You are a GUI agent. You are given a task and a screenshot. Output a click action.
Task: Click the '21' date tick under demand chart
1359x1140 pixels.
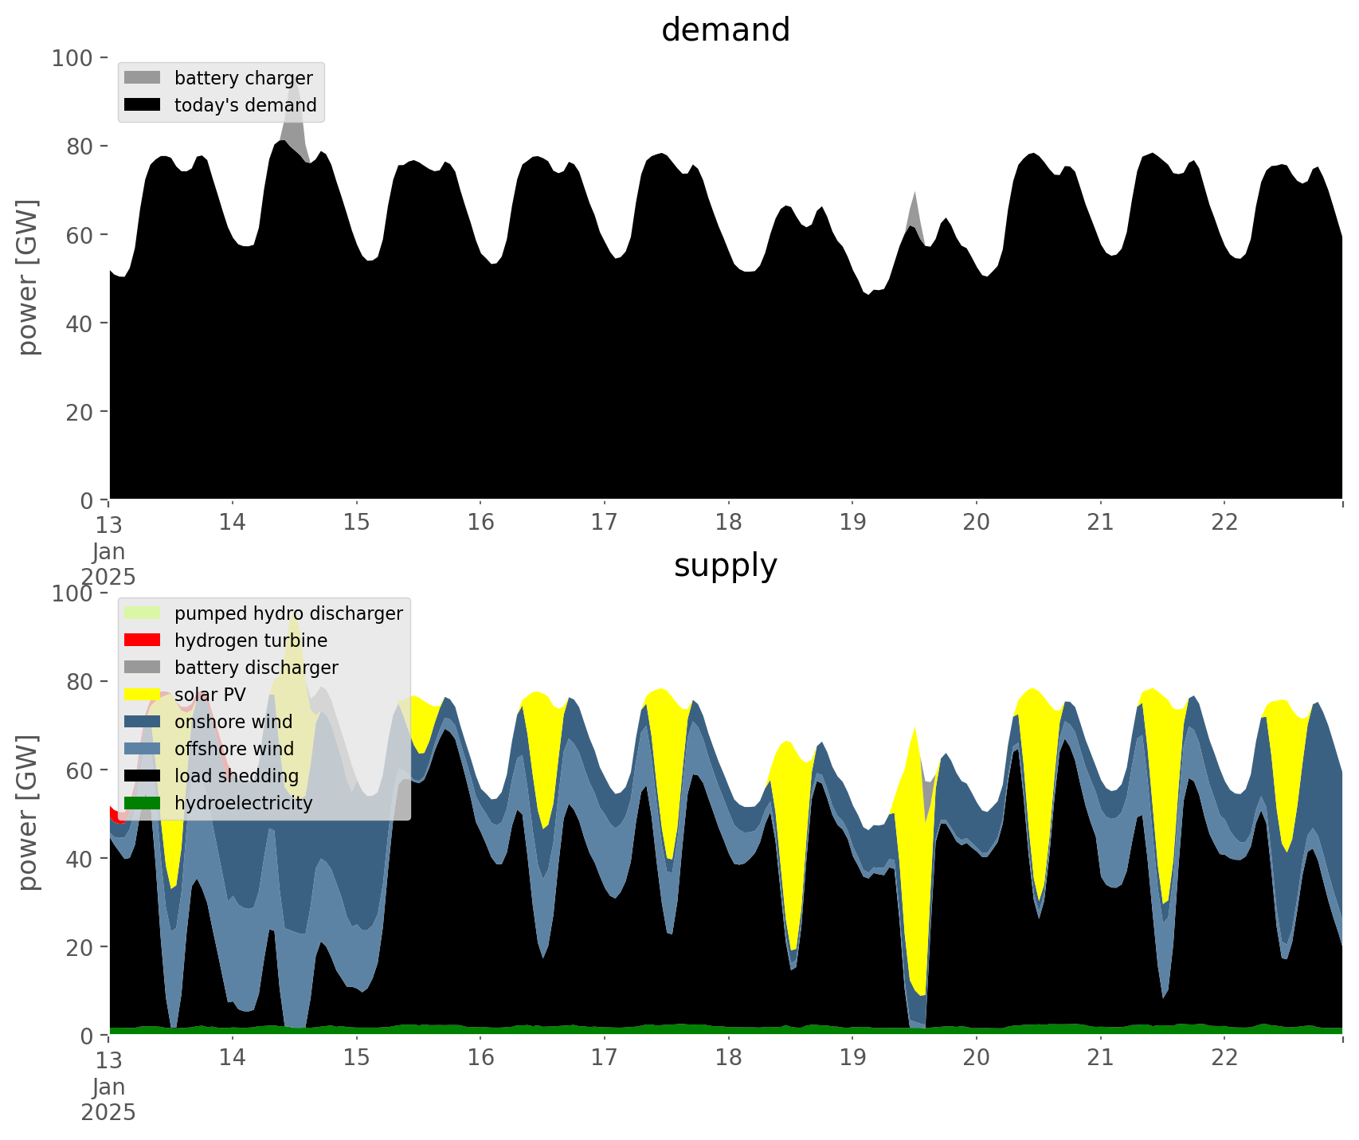[x=1100, y=523]
